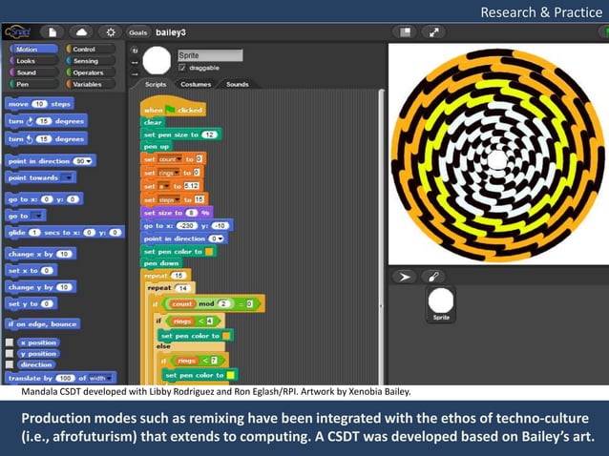Click the green flag in hat block
This screenshot has width=609, height=456.
(x=170, y=110)
